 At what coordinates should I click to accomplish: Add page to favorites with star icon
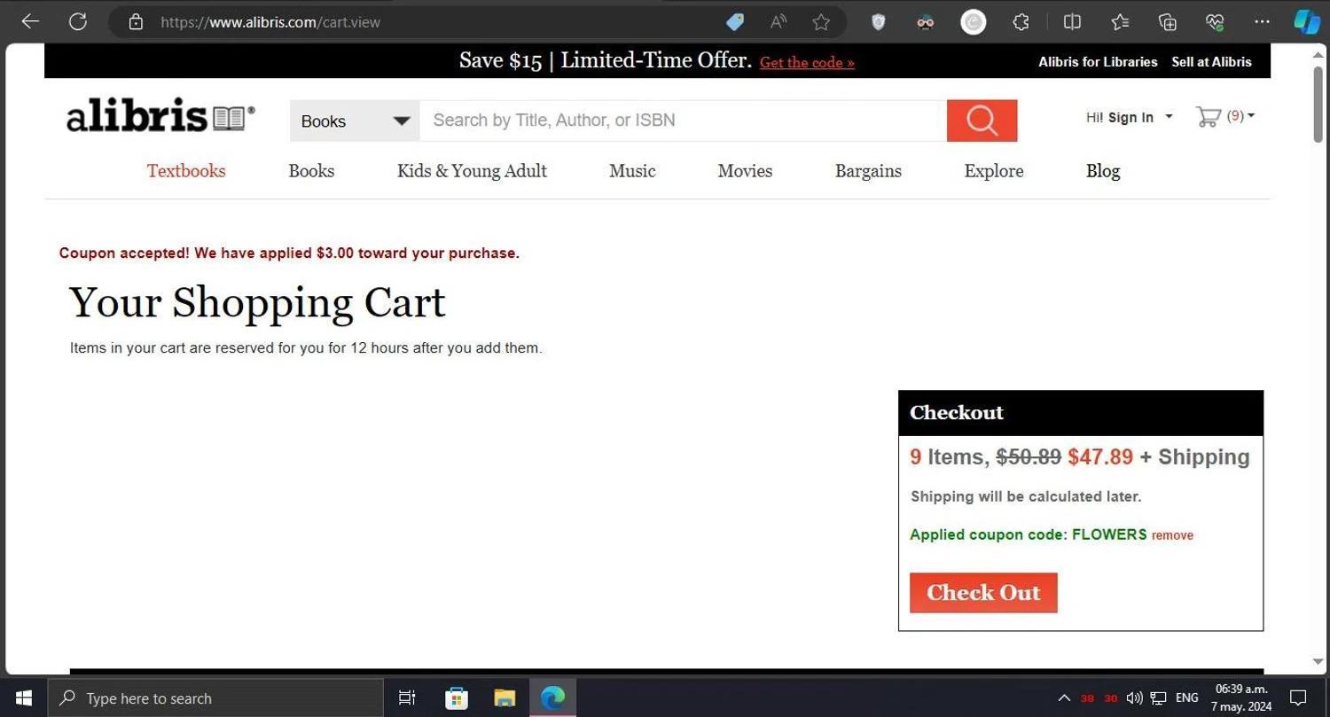pyautogui.click(x=821, y=22)
